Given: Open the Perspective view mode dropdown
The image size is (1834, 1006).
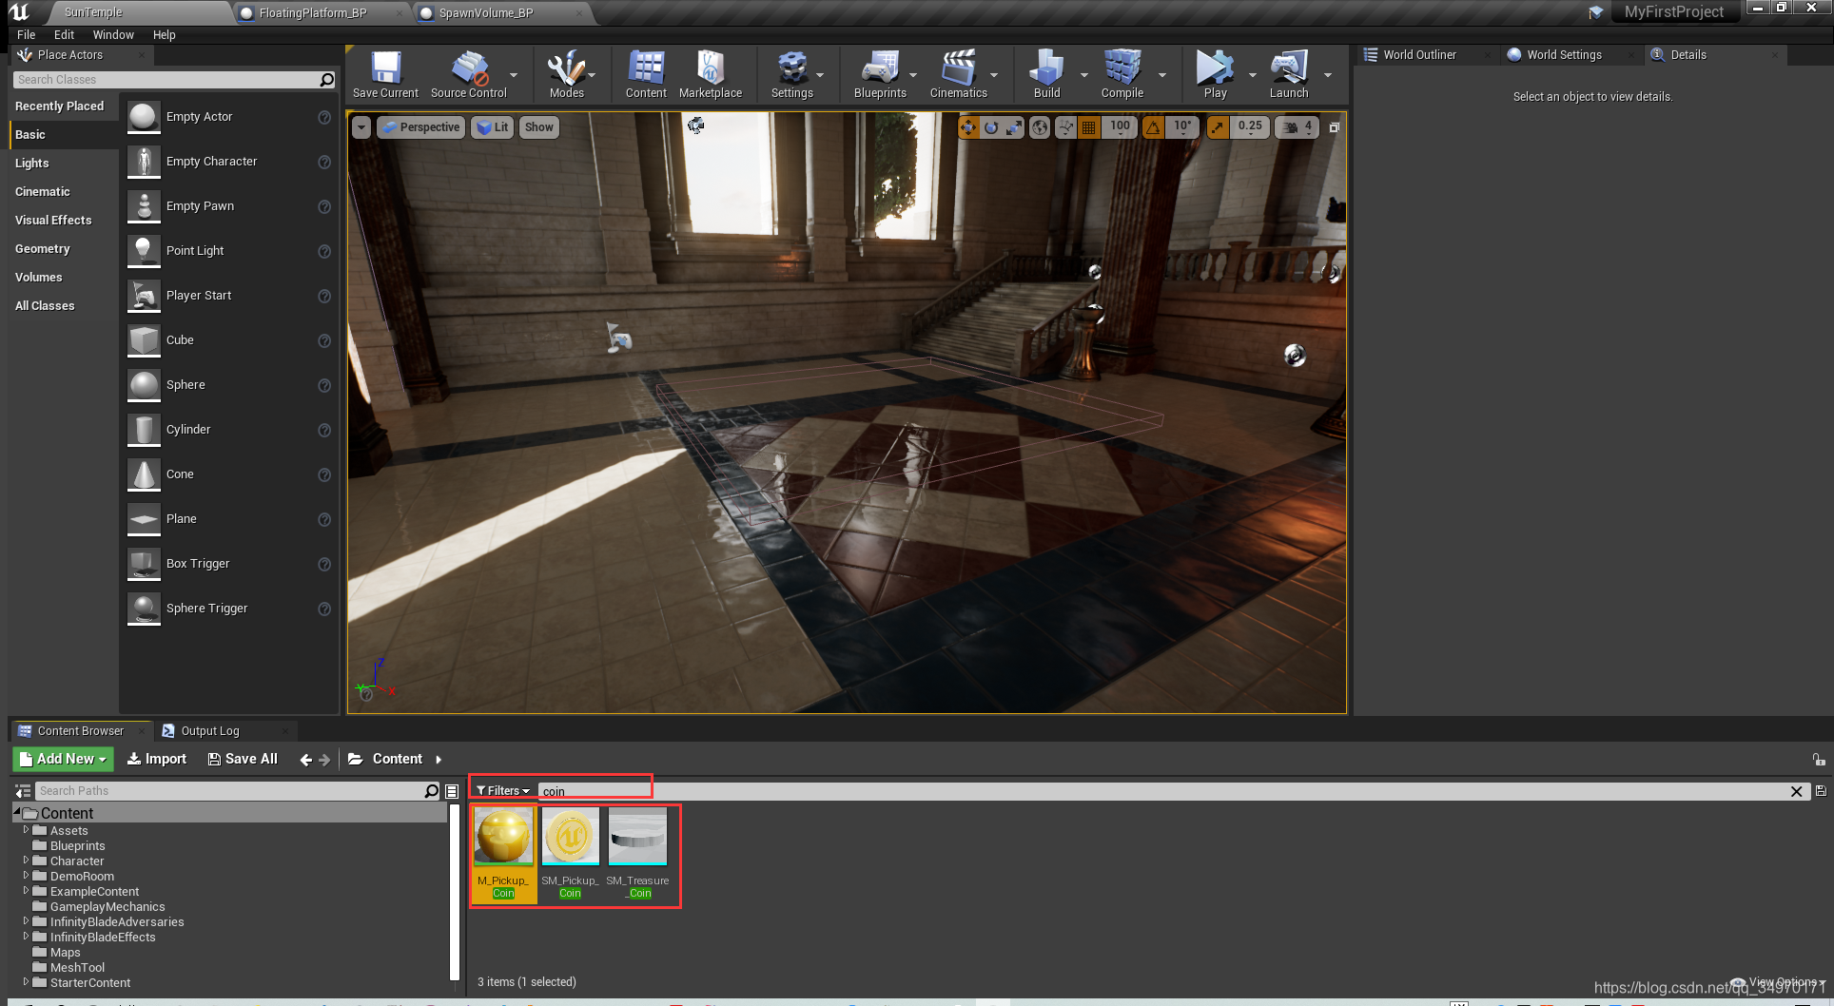Looking at the screenshot, I should 421,127.
